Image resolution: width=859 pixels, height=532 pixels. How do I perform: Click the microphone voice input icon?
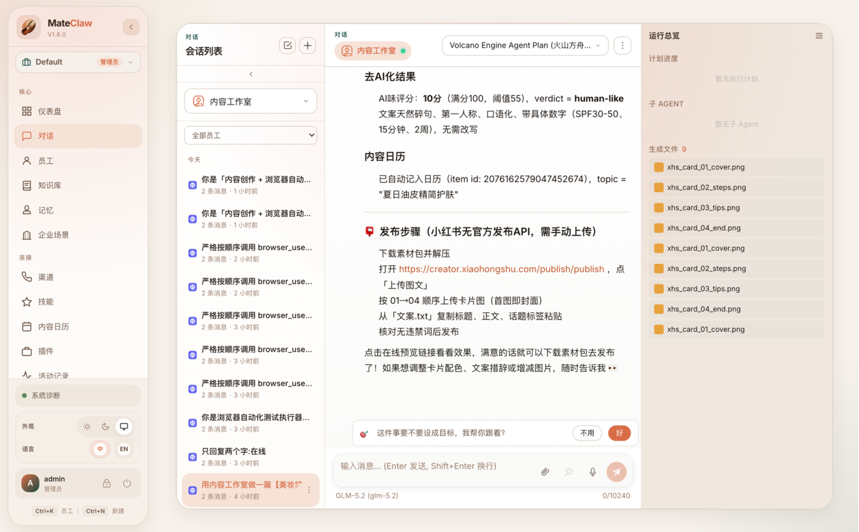[593, 472]
